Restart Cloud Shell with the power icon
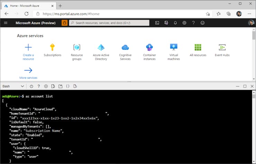This screenshot has height=164, width=256. 31,86
